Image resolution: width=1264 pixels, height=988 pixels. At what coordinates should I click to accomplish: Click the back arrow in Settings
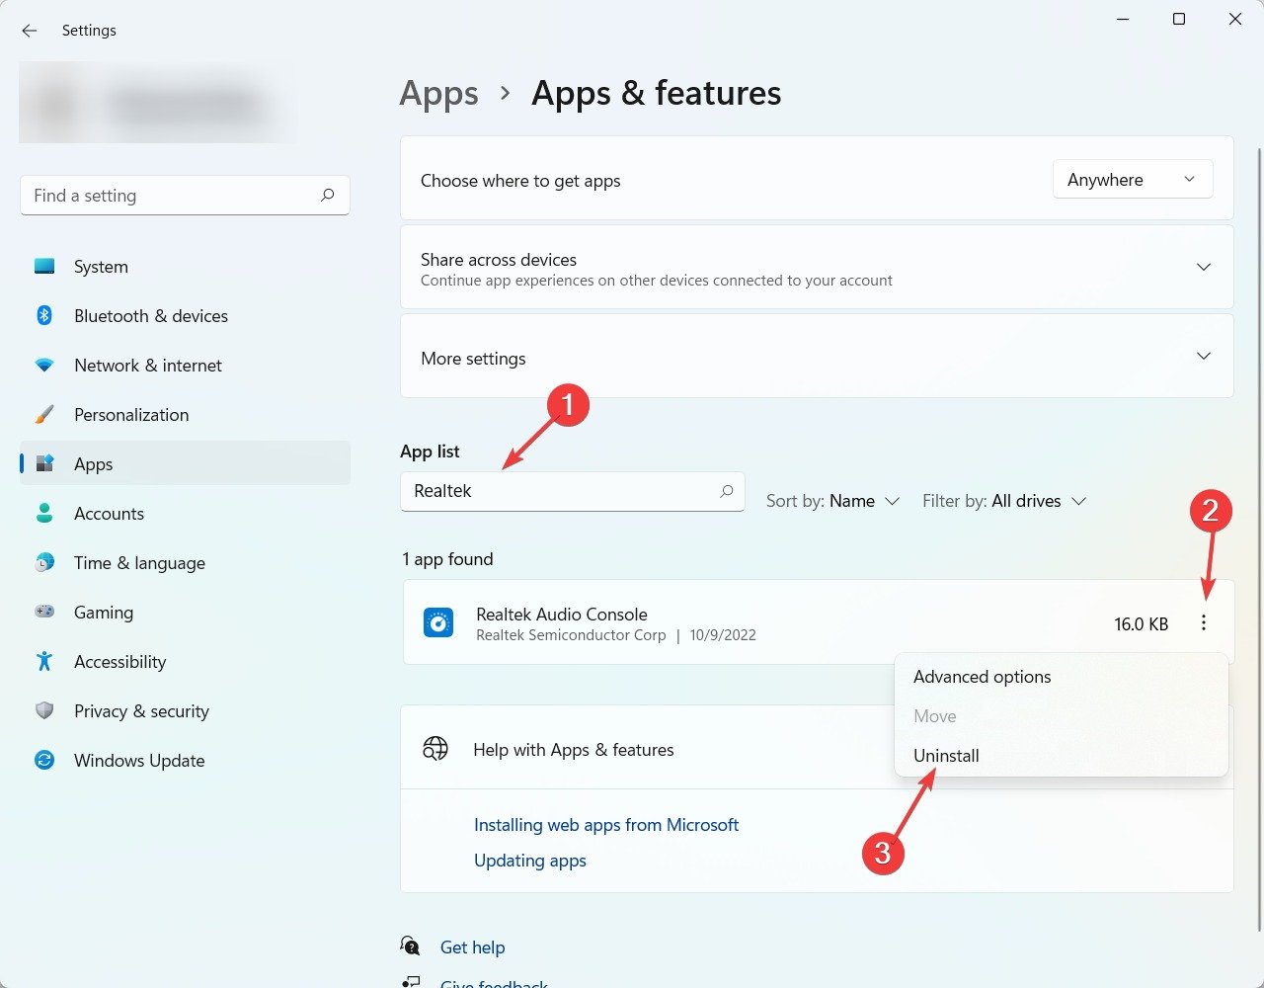(30, 31)
